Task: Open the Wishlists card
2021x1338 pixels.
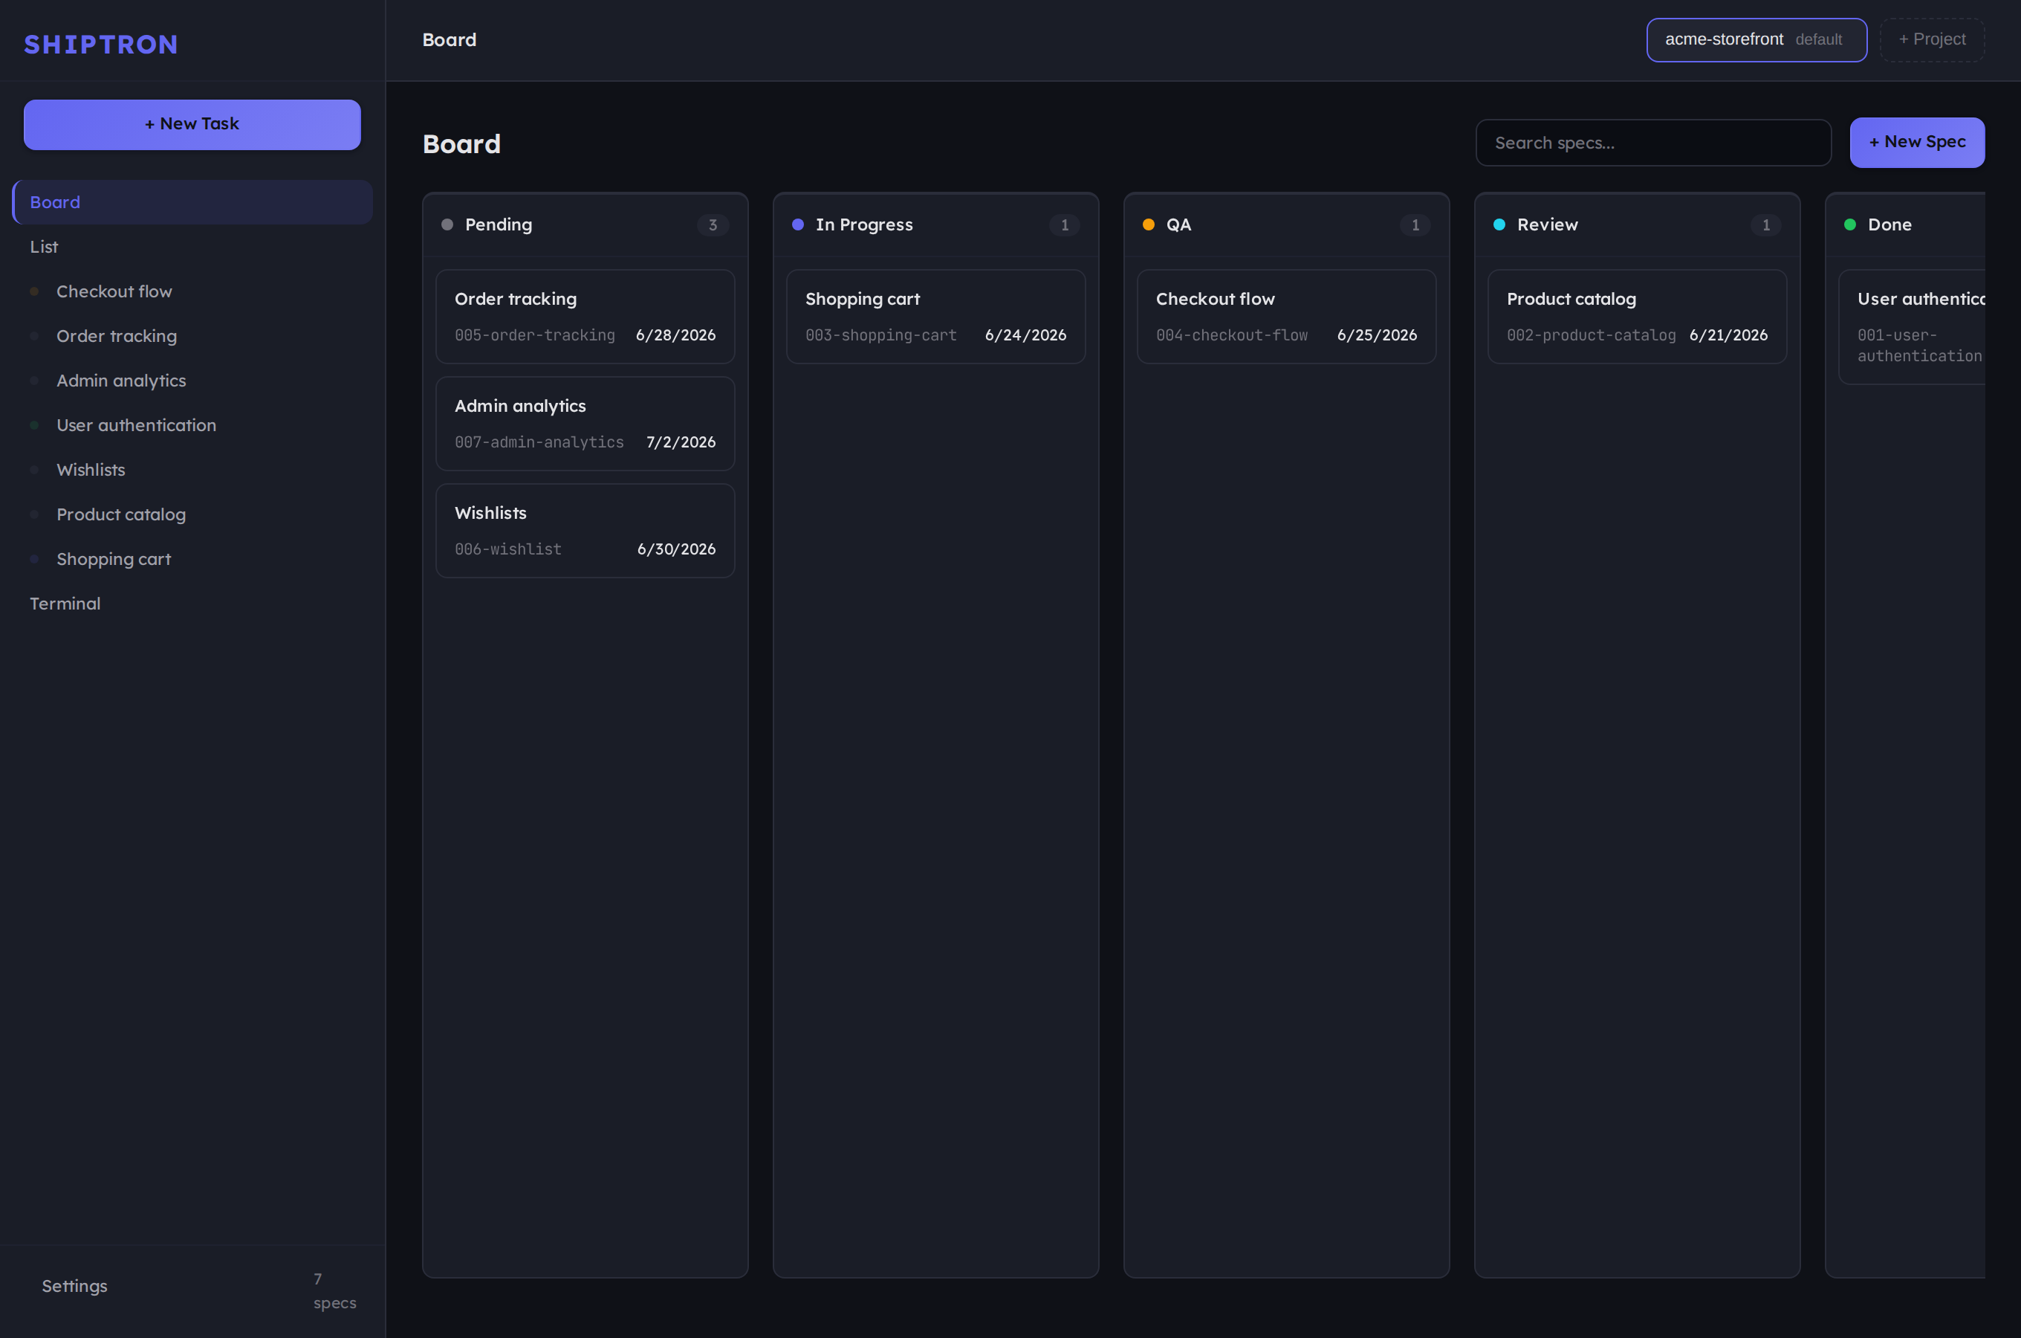Action: (x=585, y=531)
